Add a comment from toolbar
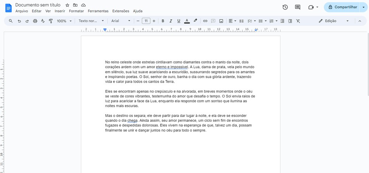 [x=213, y=21]
